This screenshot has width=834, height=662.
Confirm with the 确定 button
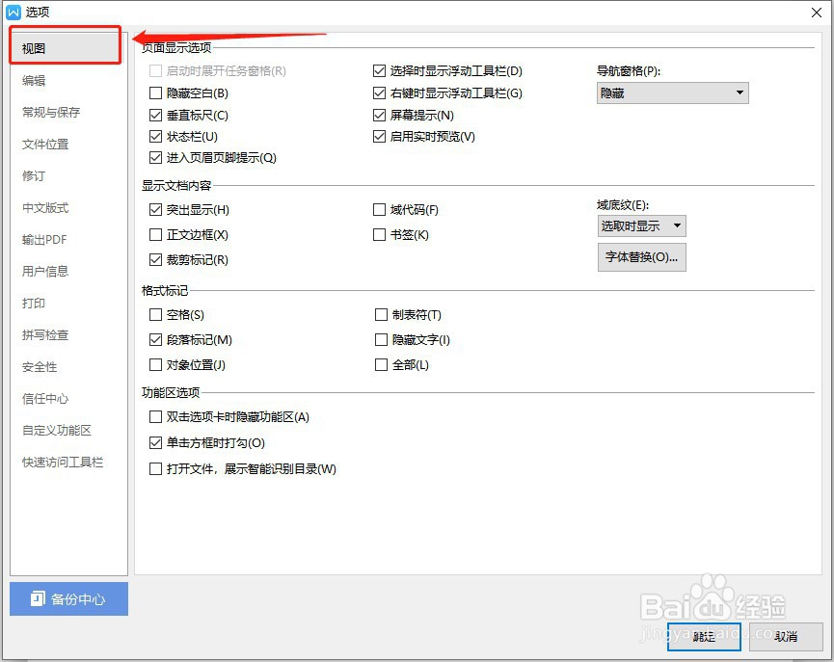pos(704,637)
